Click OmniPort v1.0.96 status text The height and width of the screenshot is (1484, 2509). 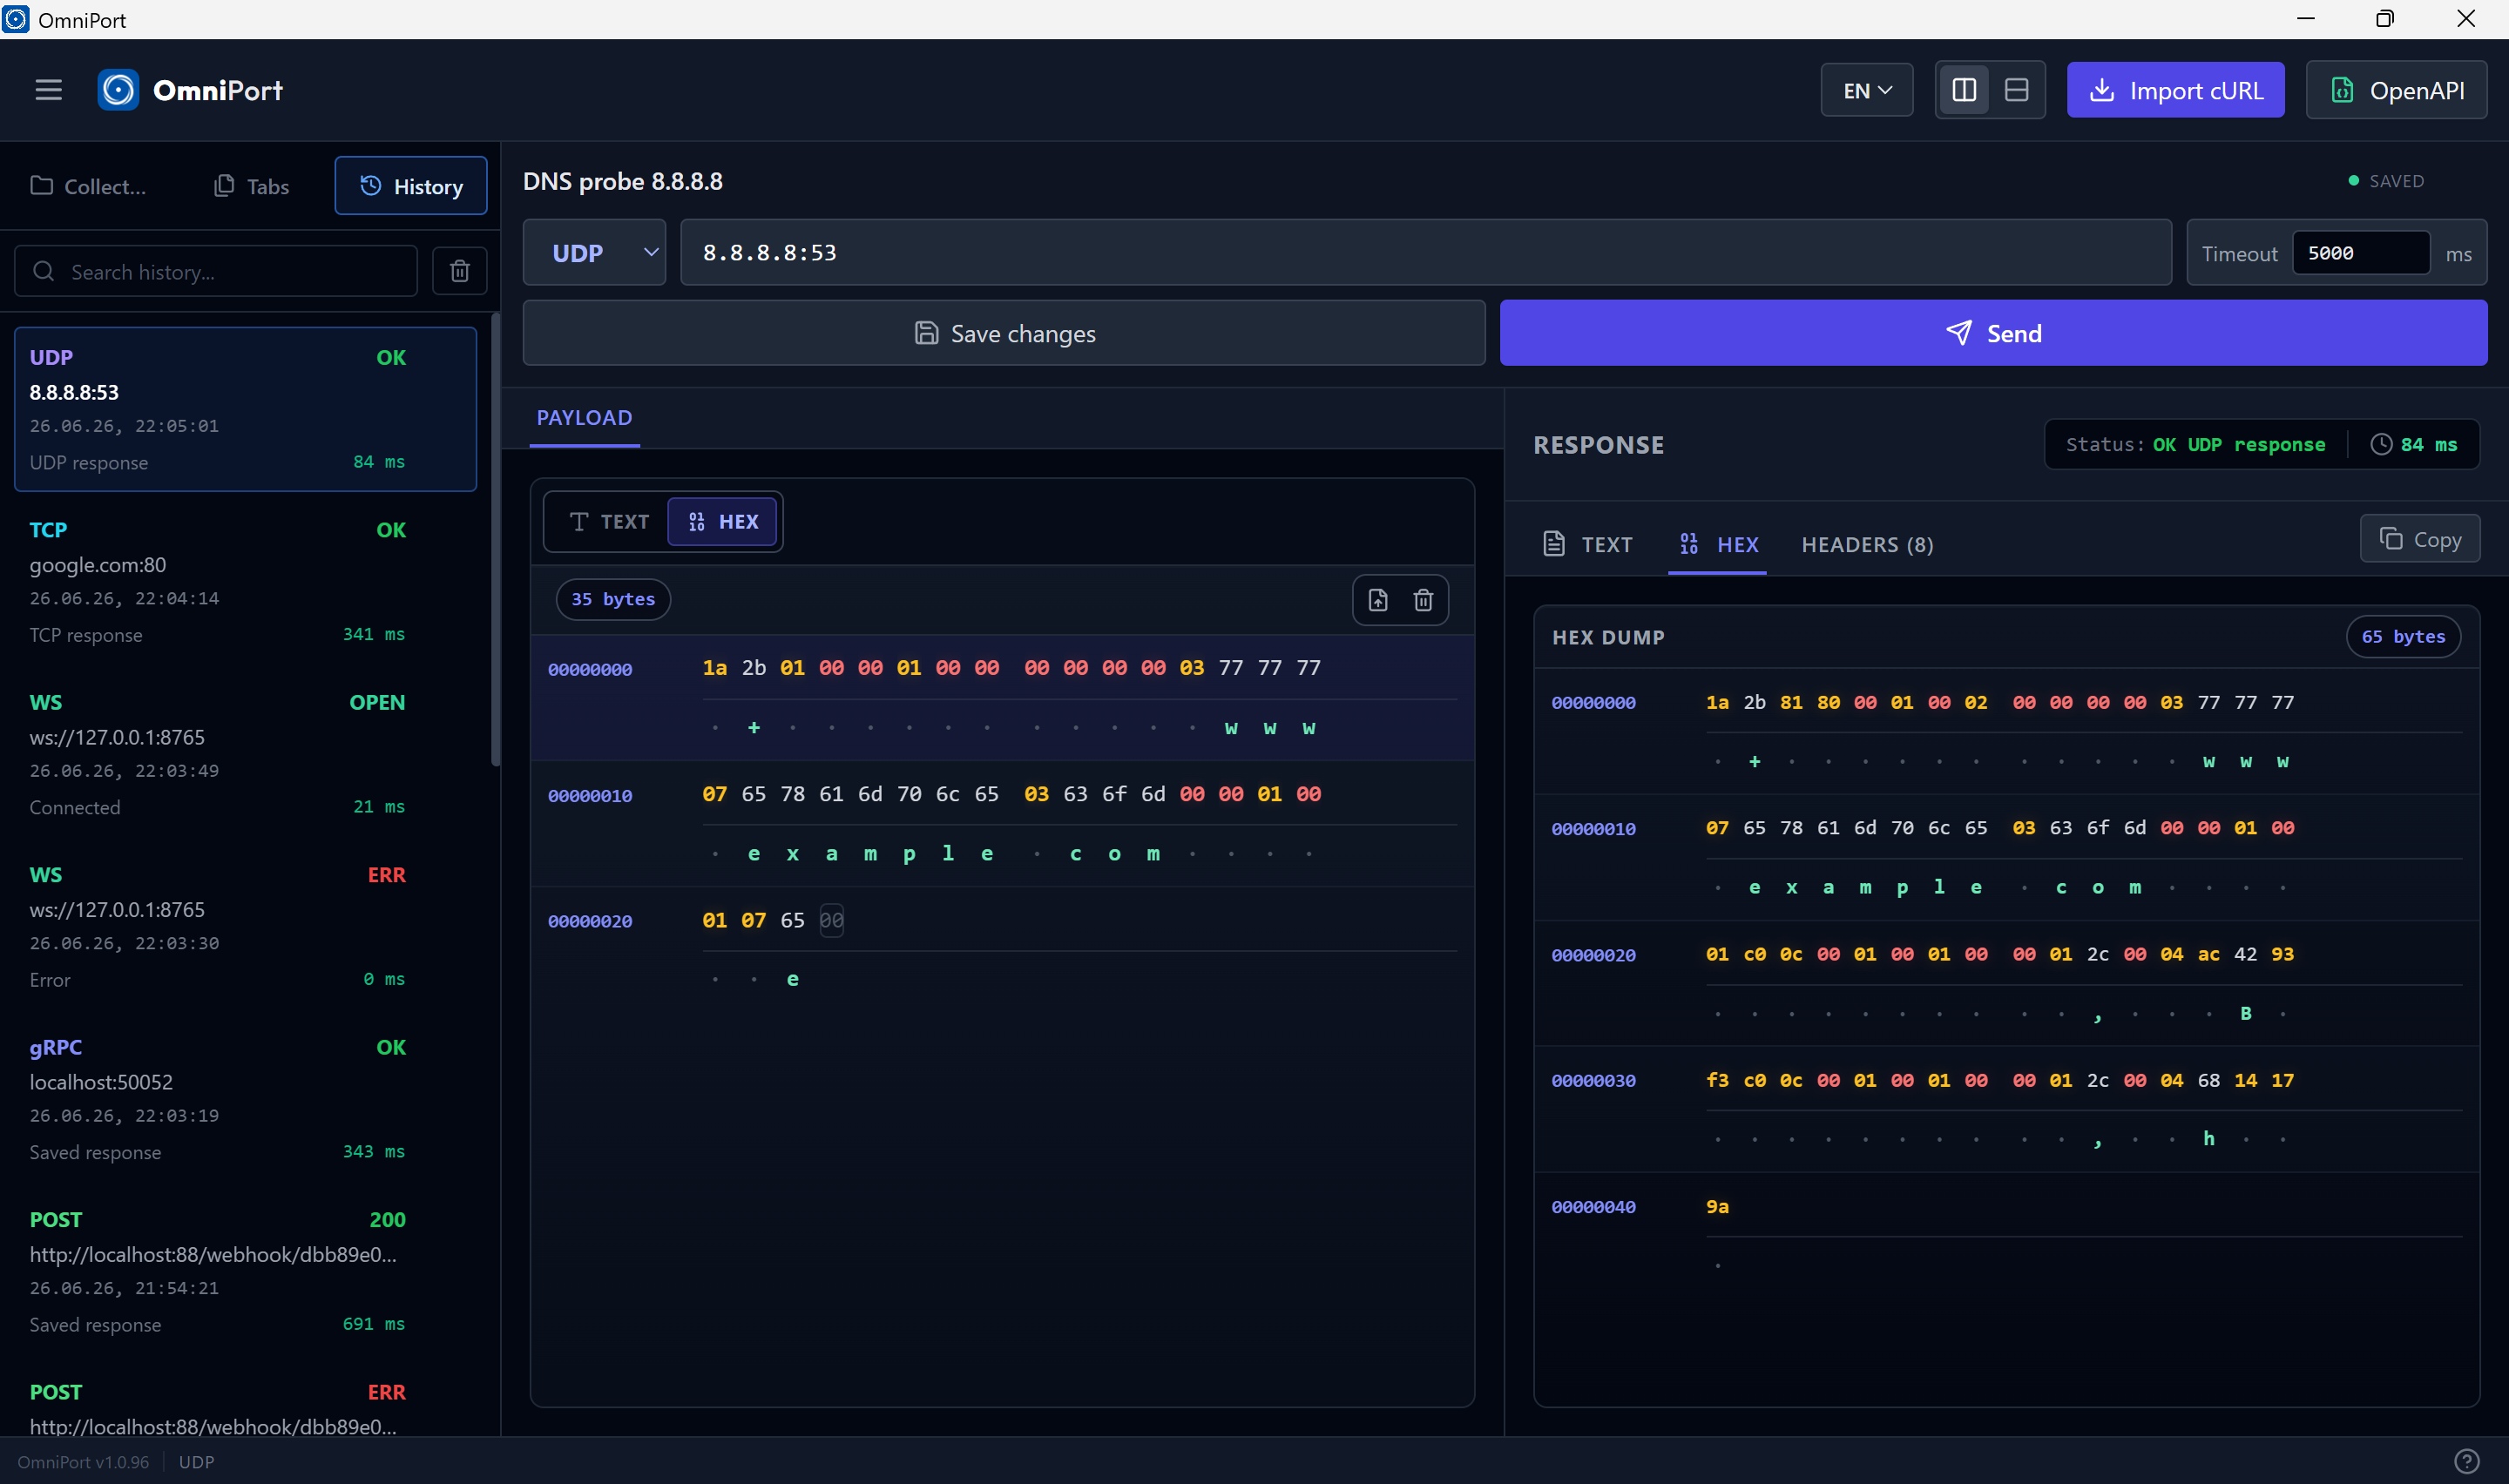tap(83, 1462)
